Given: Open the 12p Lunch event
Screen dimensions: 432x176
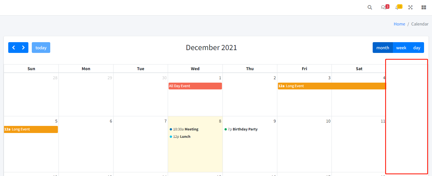Looking at the screenshot, I should click(x=182, y=136).
